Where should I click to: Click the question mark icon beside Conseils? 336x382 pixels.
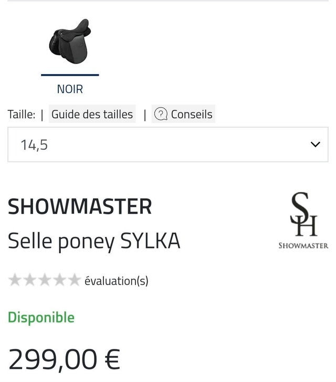click(161, 114)
